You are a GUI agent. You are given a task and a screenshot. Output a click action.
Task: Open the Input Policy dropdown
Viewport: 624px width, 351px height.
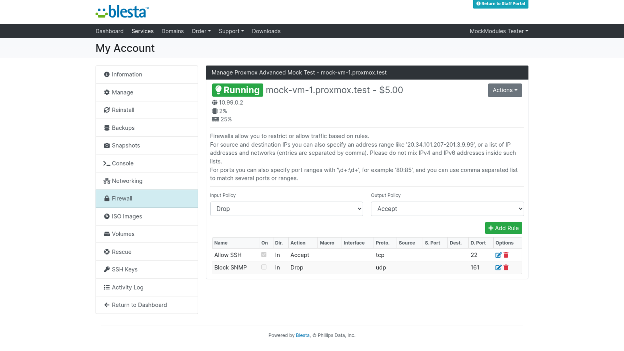click(x=286, y=209)
